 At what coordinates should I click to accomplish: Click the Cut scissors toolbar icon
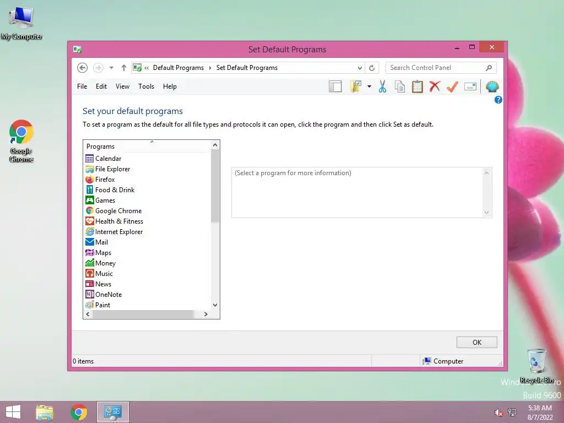coord(382,86)
